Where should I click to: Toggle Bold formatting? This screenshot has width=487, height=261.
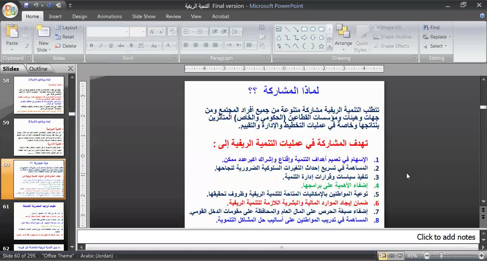pos(91,46)
